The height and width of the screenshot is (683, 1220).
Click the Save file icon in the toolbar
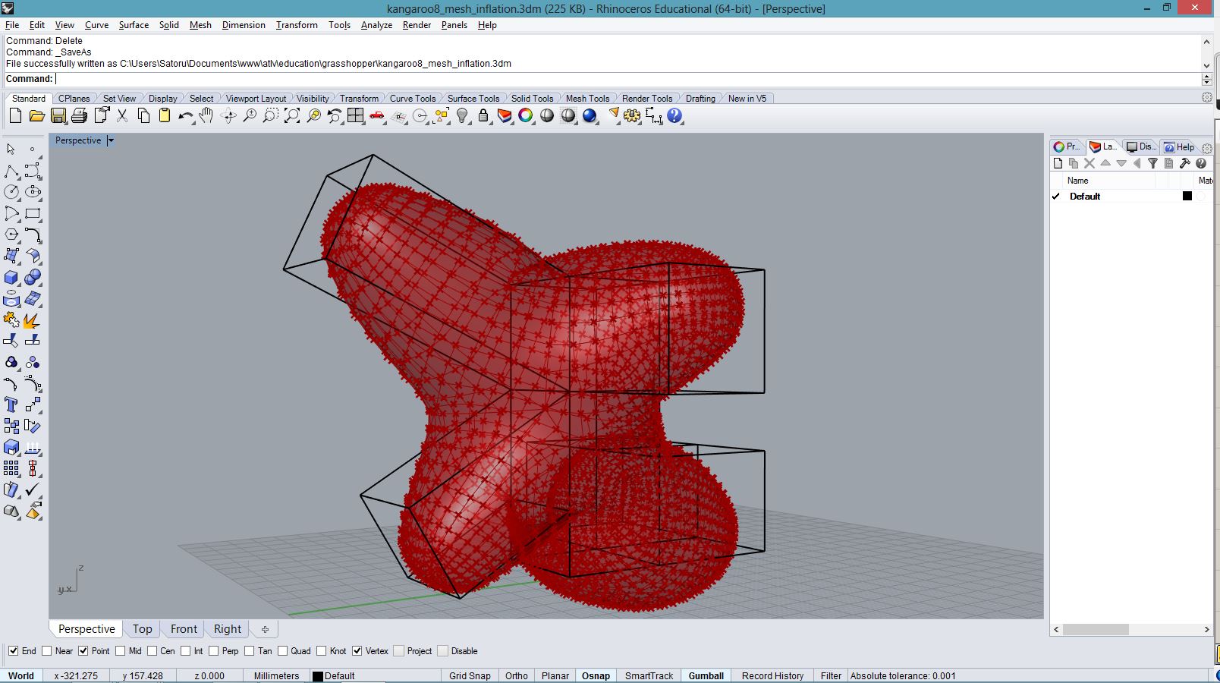click(58, 116)
